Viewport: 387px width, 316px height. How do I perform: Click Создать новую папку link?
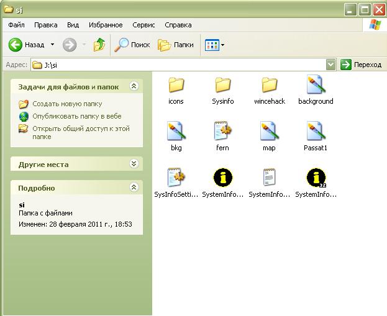[x=67, y=104]
